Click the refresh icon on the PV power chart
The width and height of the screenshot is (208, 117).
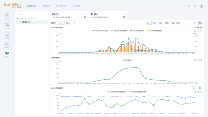201,31
